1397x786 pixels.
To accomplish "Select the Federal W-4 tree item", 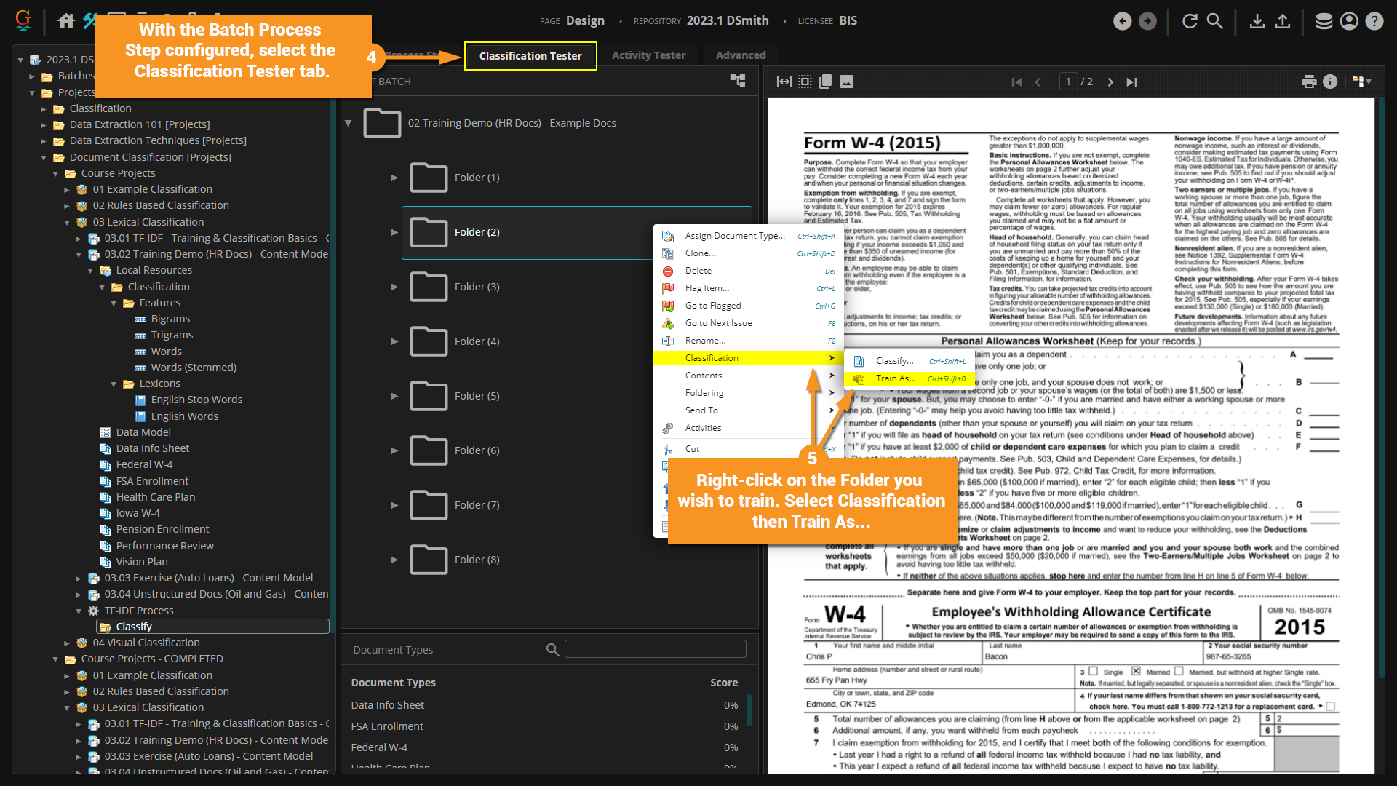I will (144, 464).
